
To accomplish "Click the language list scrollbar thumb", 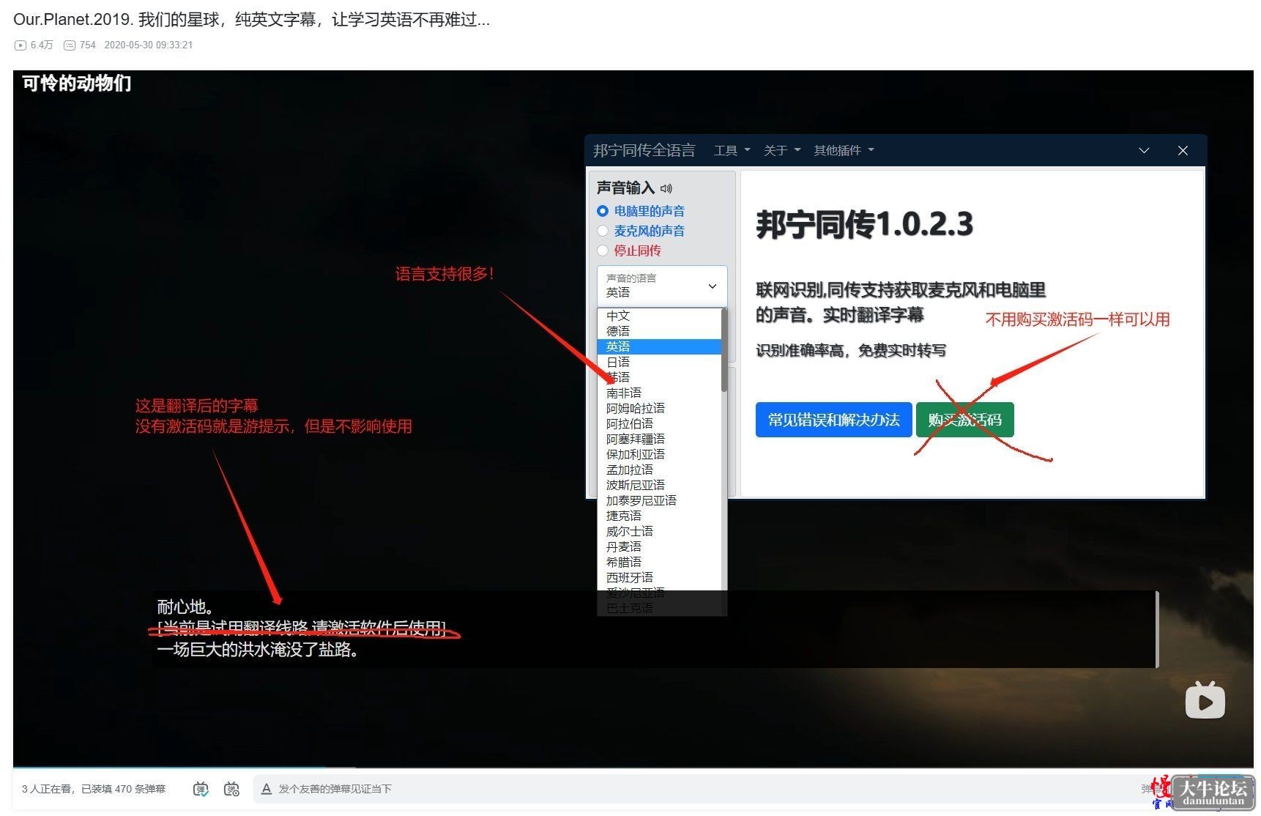I will click(724, 350).
